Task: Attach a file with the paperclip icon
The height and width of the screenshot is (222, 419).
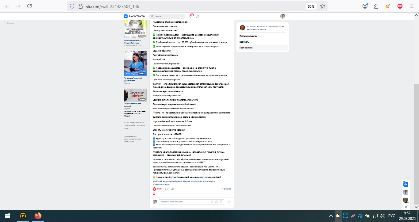Action: 212,202
